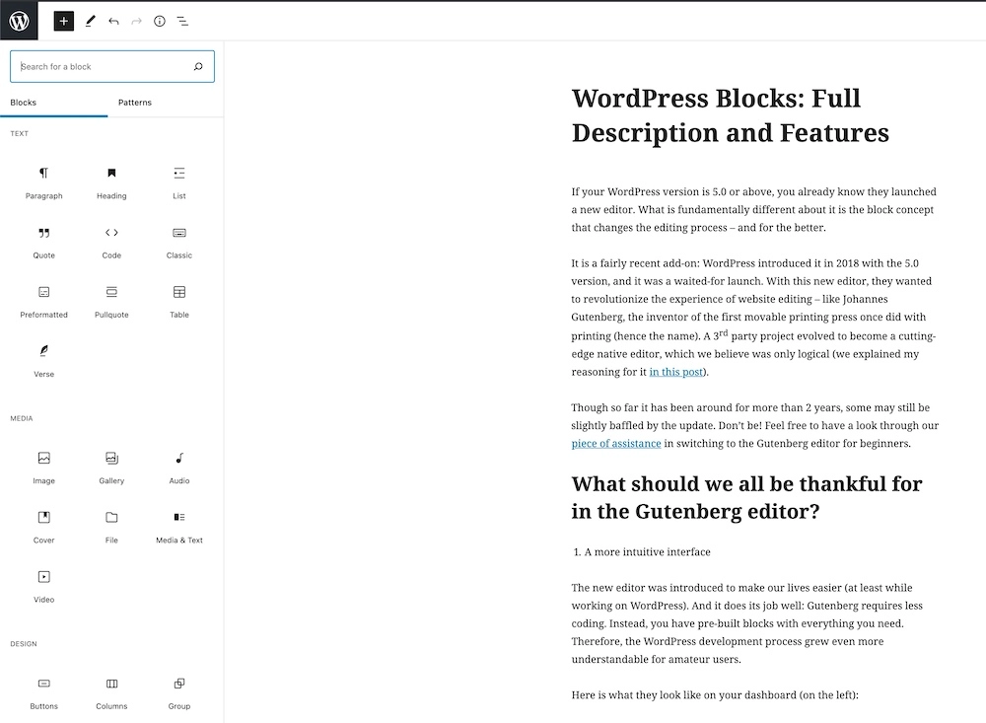Click the heading 'What should we all be thankful for'

click(746, 498)
